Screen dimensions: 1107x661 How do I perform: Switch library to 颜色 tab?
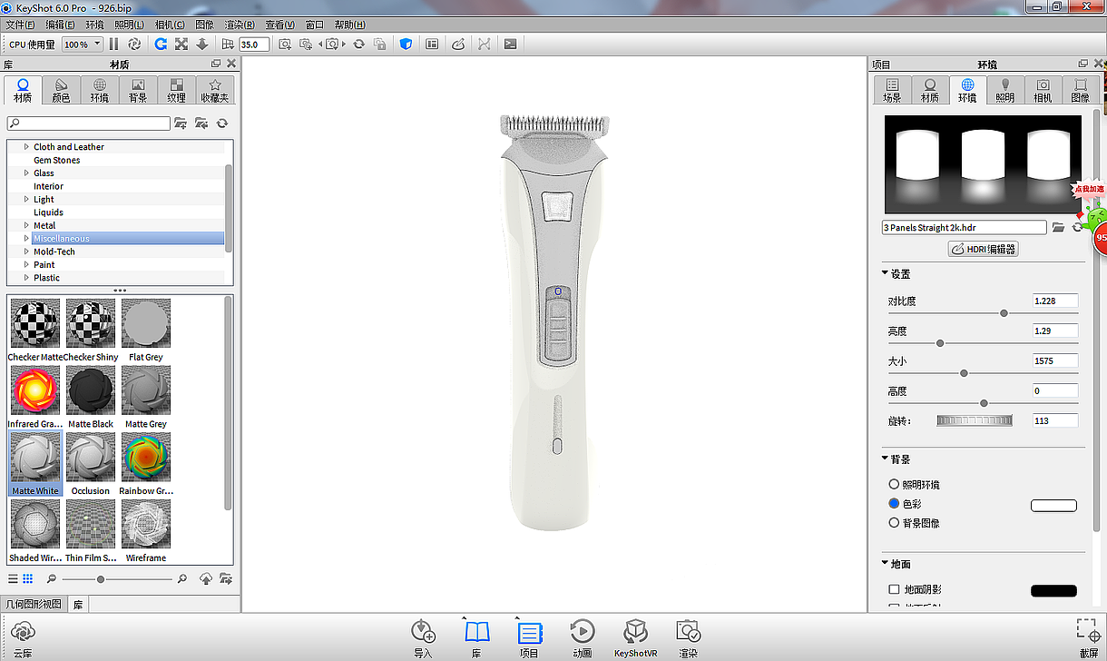pos(61,90)
